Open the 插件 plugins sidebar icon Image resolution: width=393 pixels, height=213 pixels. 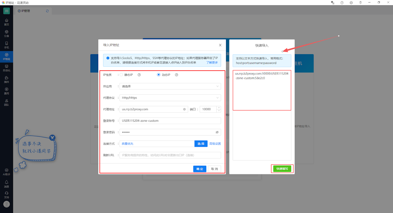coord(6,80)
